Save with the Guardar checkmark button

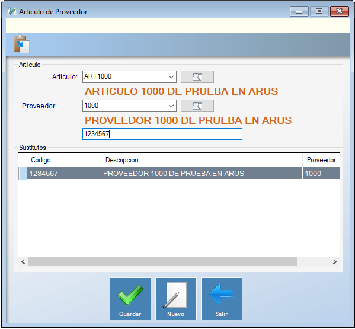click(130, 299)
